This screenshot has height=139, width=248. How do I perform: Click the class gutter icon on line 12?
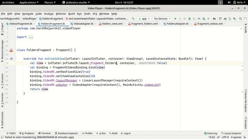point(11,50)
